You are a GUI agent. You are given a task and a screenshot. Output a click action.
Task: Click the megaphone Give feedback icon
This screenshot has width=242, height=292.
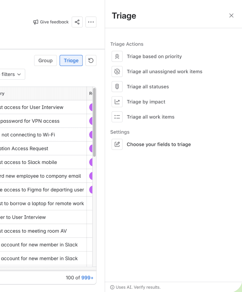[x=36, y=22]
